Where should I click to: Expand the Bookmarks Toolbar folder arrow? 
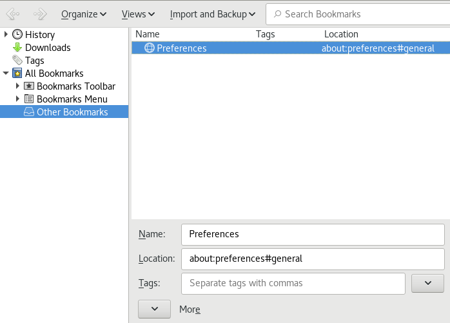point(18,86)
